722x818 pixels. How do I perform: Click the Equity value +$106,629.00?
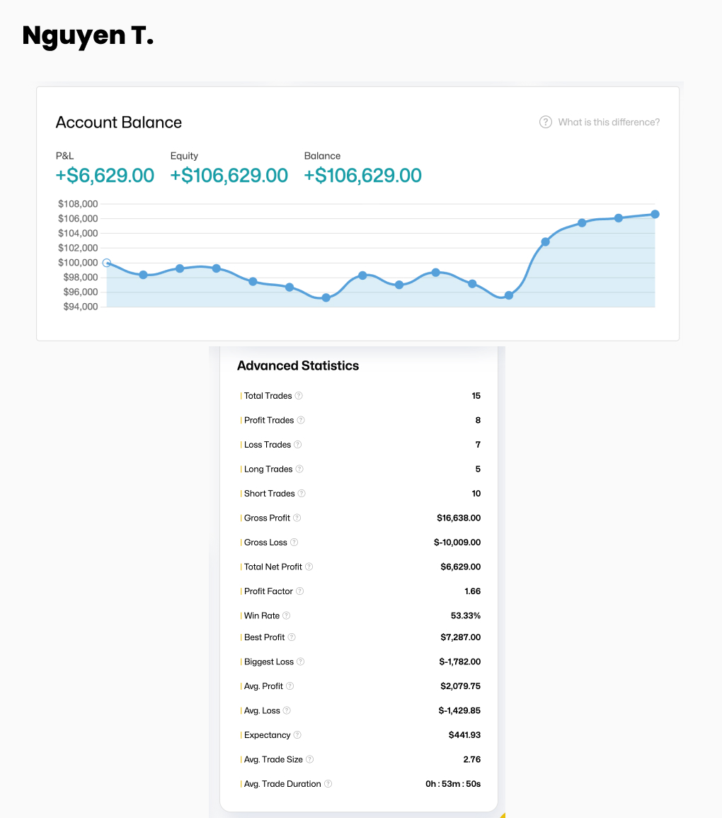point(229,175)
